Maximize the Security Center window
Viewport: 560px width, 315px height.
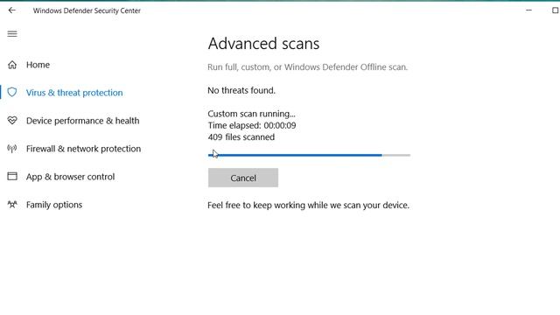(556, 10)
